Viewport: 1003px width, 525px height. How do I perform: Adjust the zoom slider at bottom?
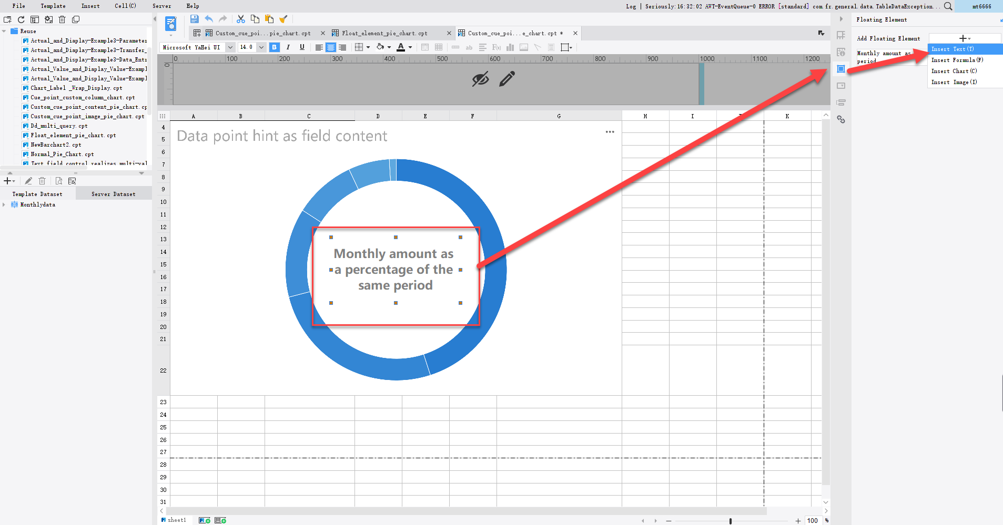(x=731, y=521)
